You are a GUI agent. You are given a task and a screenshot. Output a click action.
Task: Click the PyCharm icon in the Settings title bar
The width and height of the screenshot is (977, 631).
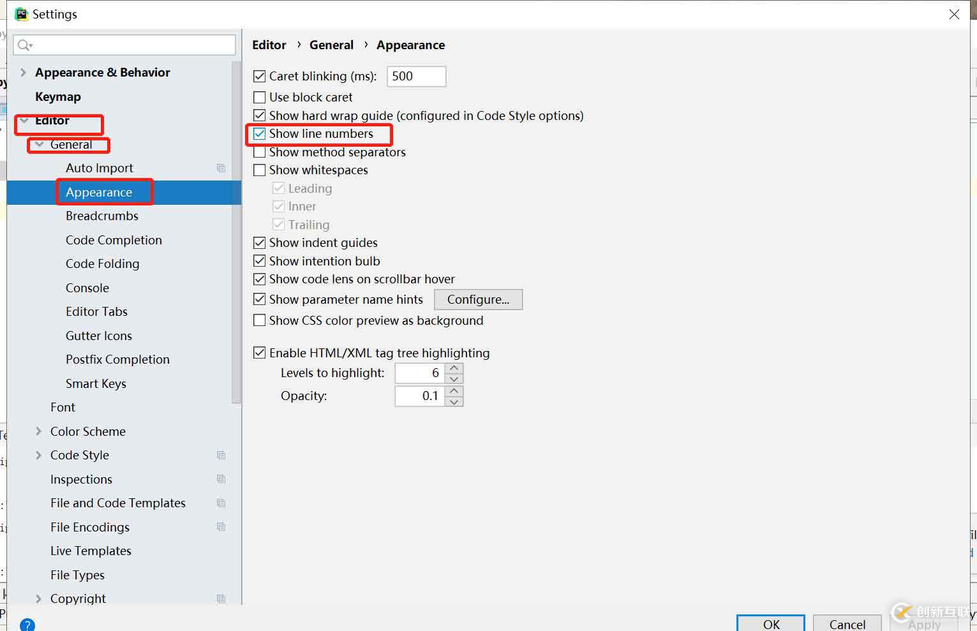pos(22,14)
